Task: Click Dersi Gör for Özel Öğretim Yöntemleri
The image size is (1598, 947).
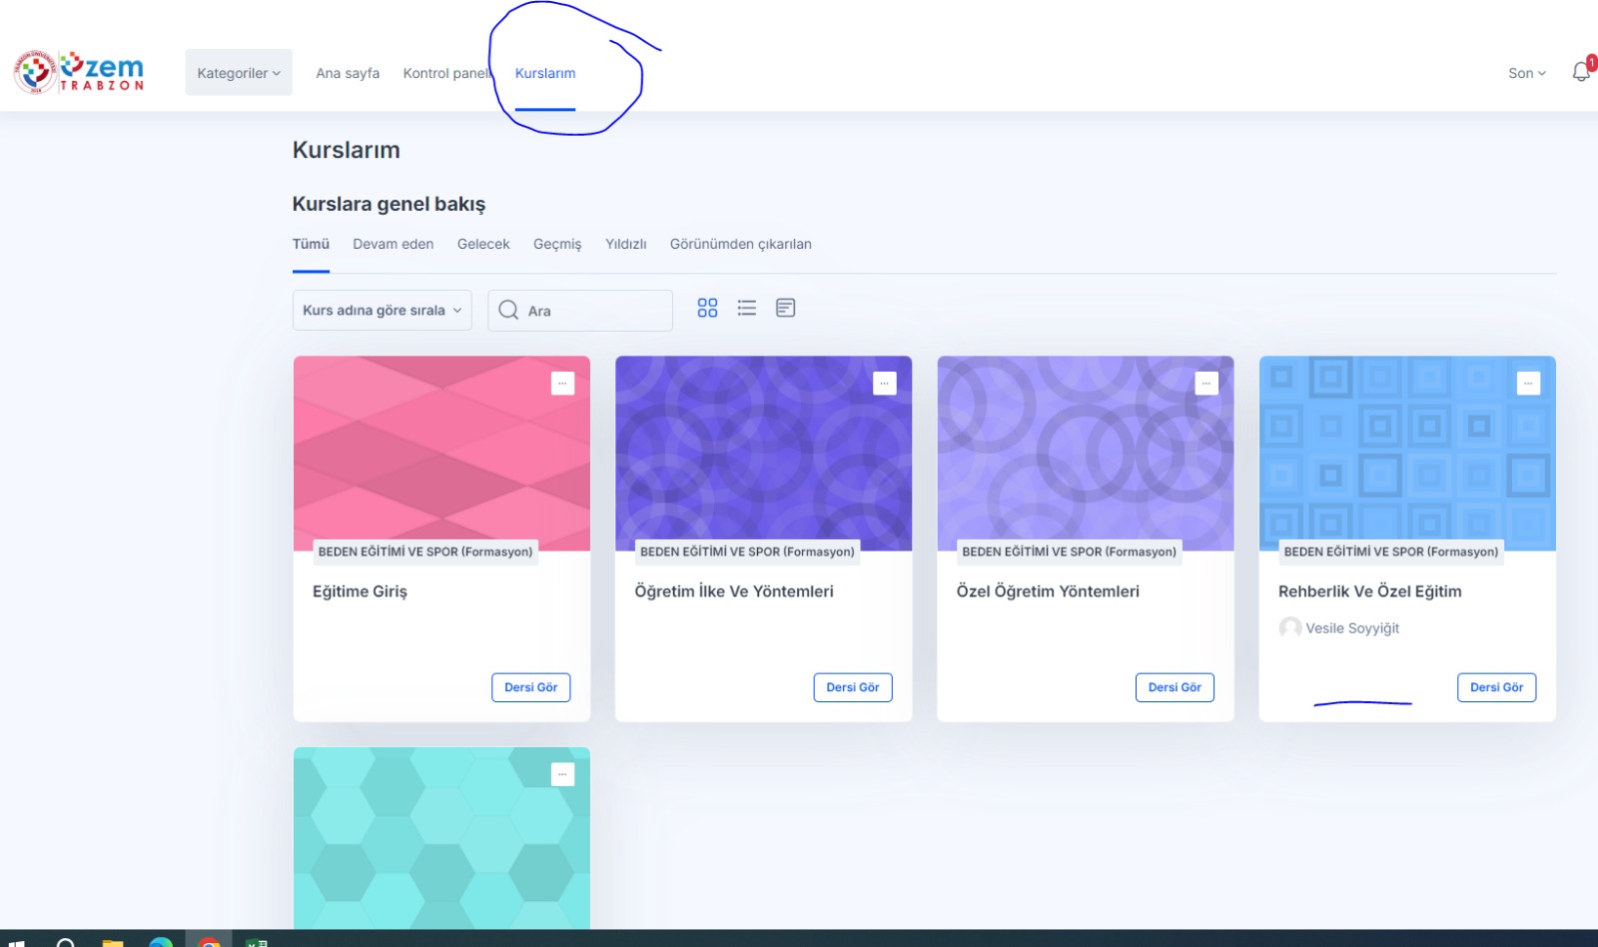Action: (x=1175, y=687)
